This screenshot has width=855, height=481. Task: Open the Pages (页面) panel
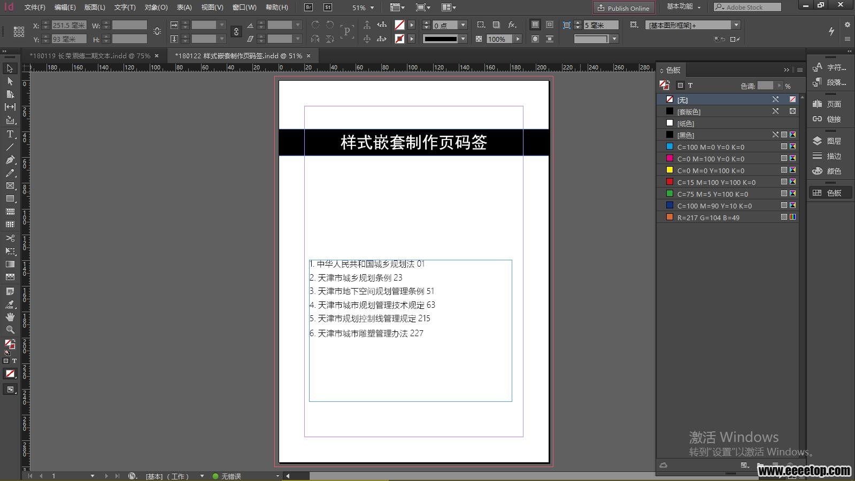[829, 104]
